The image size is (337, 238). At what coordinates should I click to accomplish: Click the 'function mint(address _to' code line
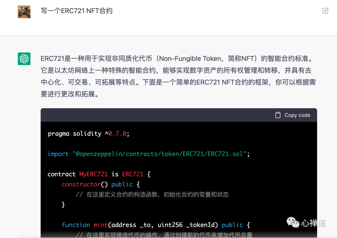tap(156, 225)
